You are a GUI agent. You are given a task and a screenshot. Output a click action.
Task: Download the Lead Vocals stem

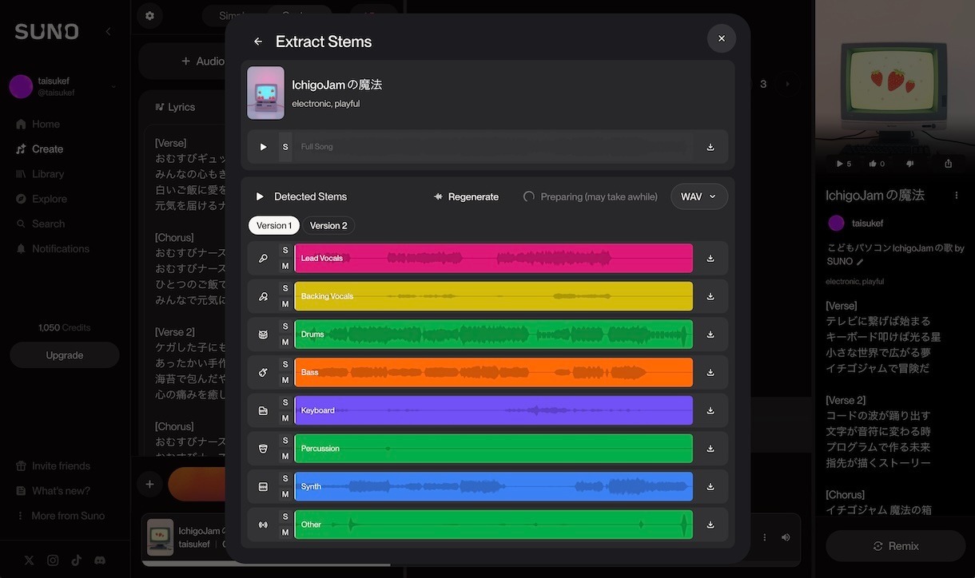click(x=710, y=258)
